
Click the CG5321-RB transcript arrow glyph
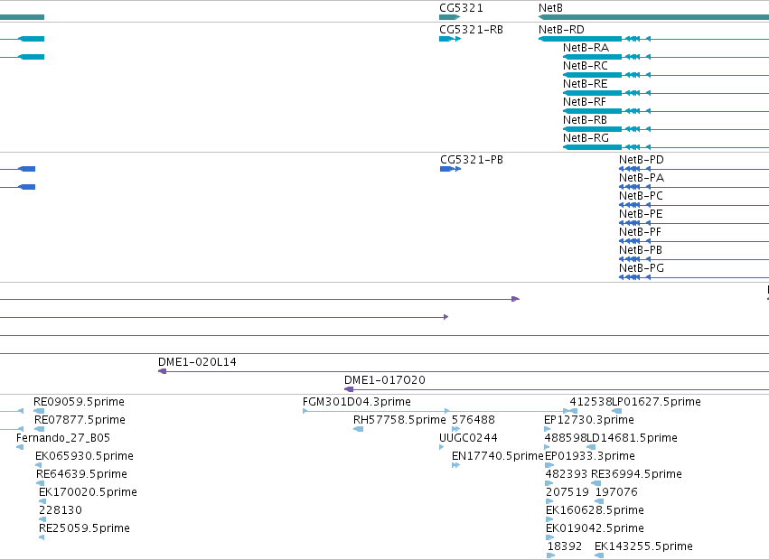450,39
